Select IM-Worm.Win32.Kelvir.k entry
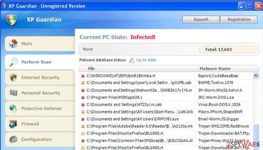Image resolution: width=263 pixels, height=150 pixels. click(220, 90)
